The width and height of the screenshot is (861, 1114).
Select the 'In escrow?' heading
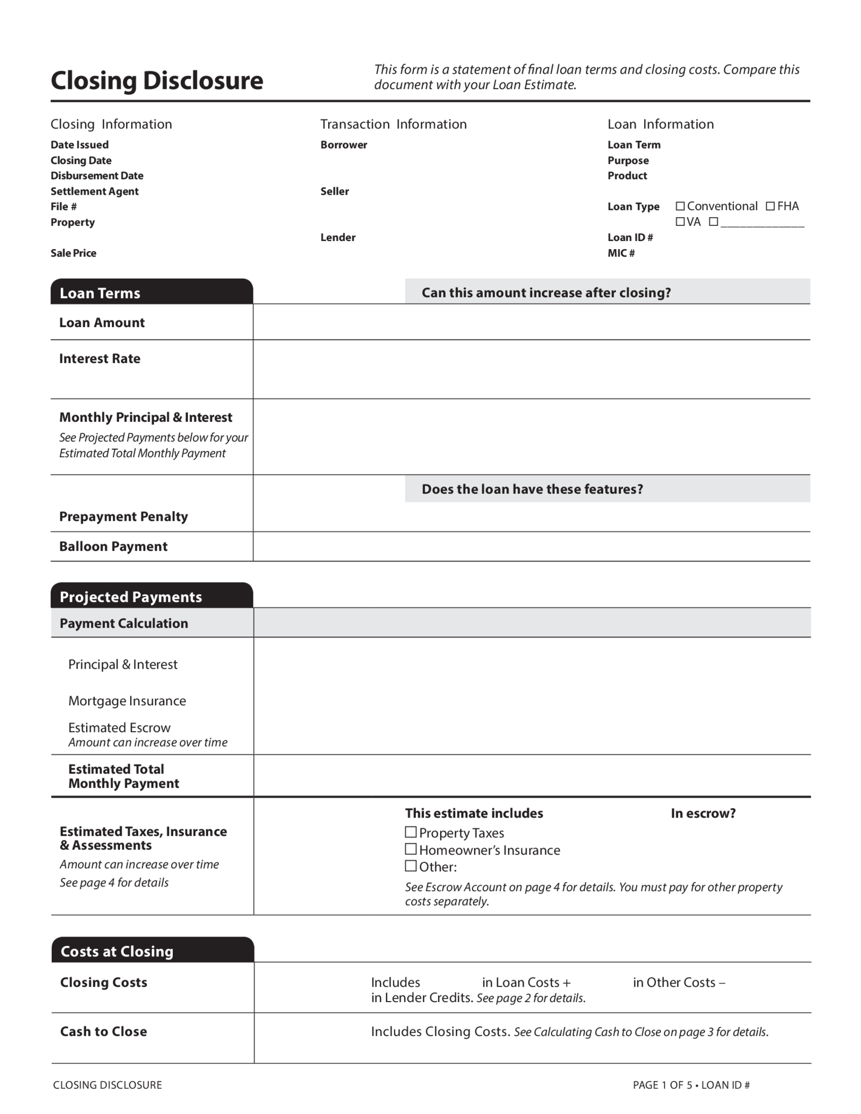pos(703,813)
